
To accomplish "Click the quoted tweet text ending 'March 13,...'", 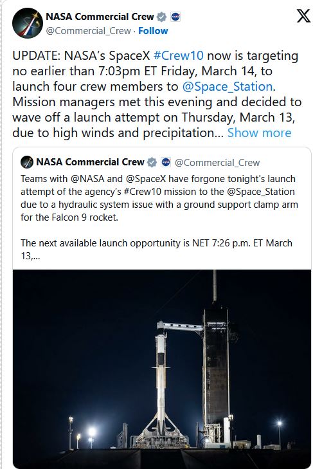I will (x=156, y=250).
